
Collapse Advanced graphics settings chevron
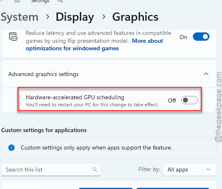pyautogui.click(x=206, y=74)
